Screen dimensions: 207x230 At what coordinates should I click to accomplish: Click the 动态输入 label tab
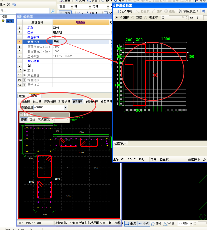(120, 143)
